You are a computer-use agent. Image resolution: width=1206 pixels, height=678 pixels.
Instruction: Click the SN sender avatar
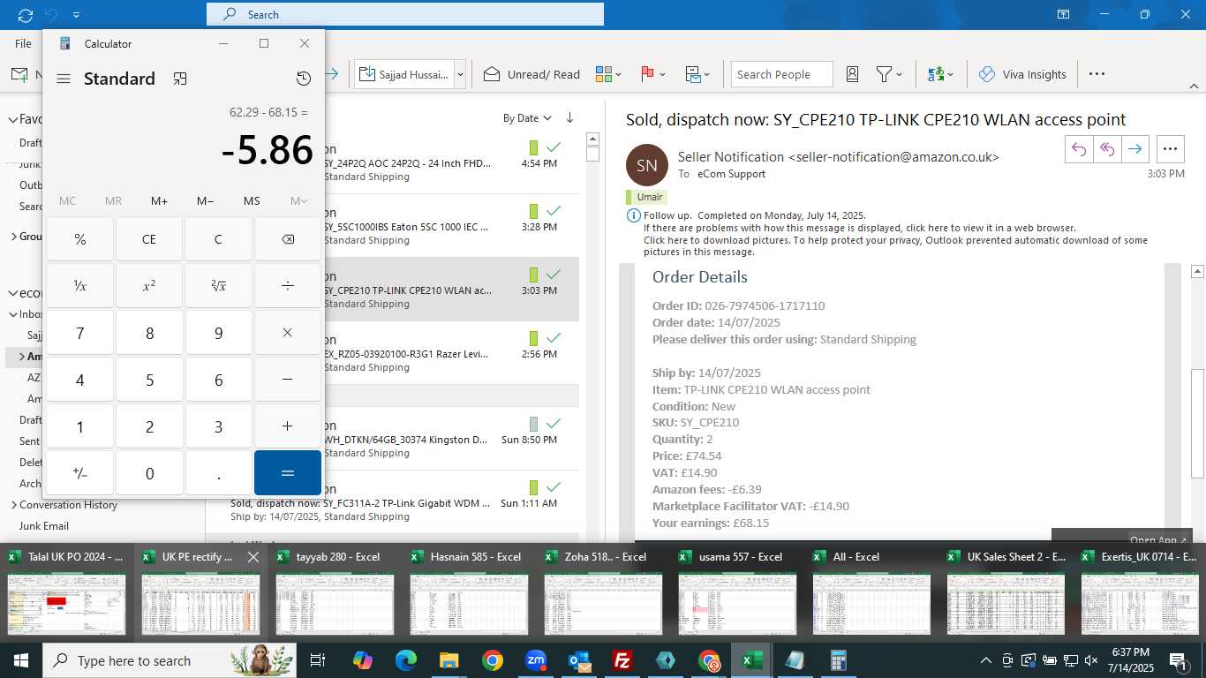point(647,165)
